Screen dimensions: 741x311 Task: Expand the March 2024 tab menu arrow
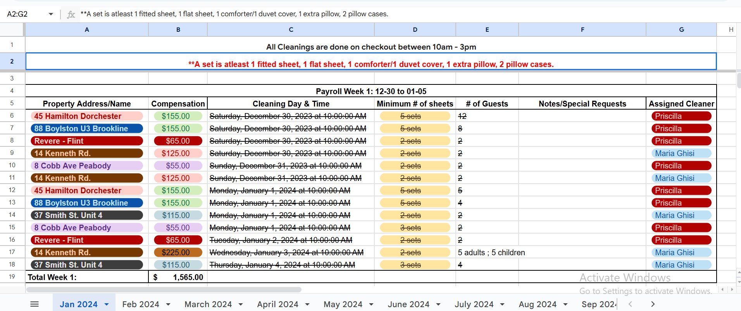(241, 304)
